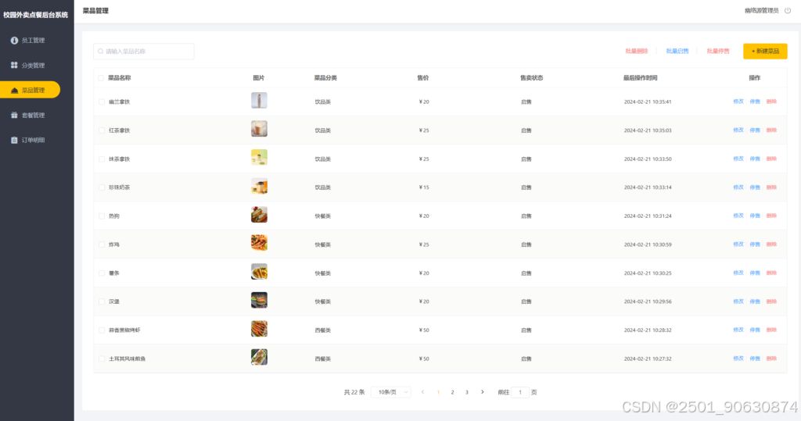Toggle the select-all header checkbox
This screenshot has width=801, height=421.
(101, 78)
